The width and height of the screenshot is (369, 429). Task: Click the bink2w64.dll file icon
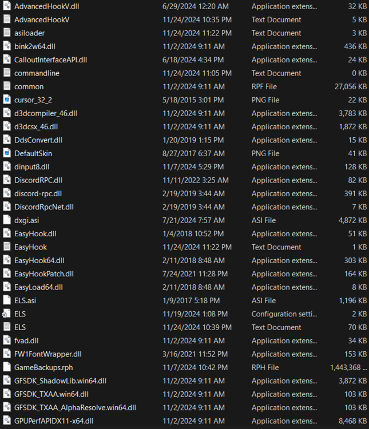[7, 46]
